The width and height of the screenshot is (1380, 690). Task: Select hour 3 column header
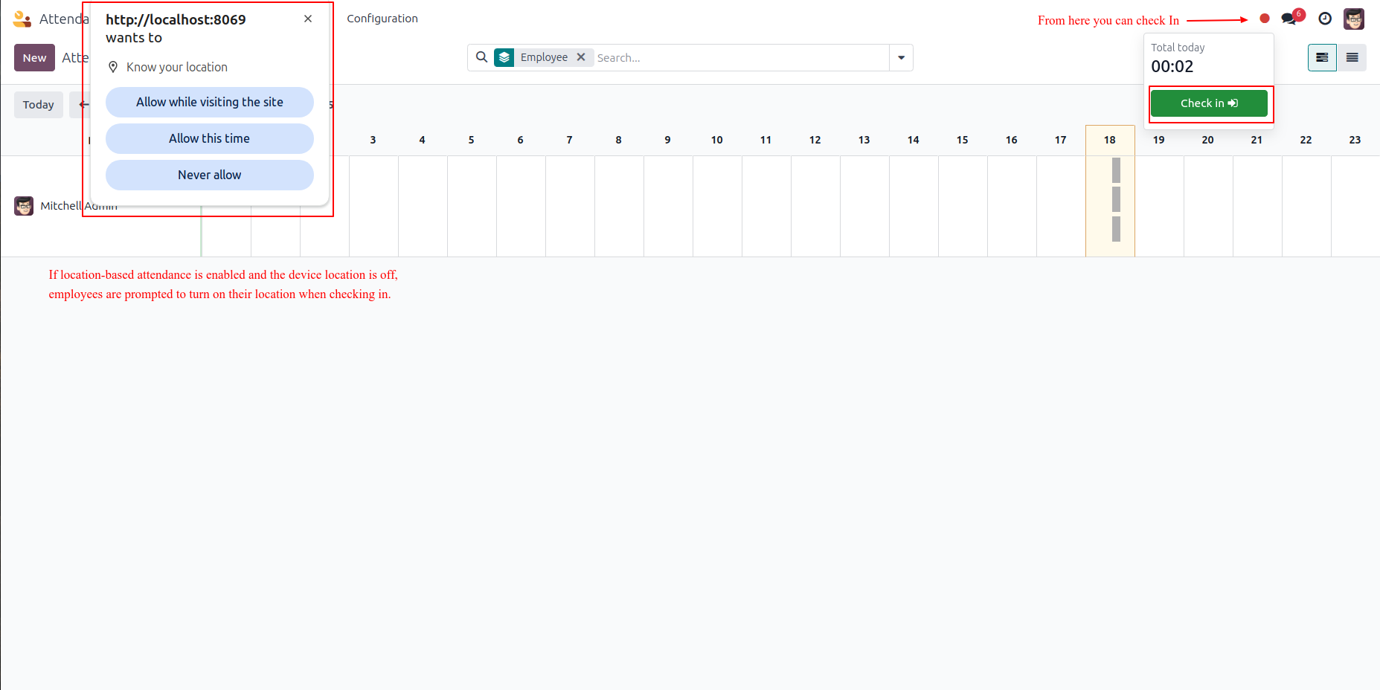point(373,140)
